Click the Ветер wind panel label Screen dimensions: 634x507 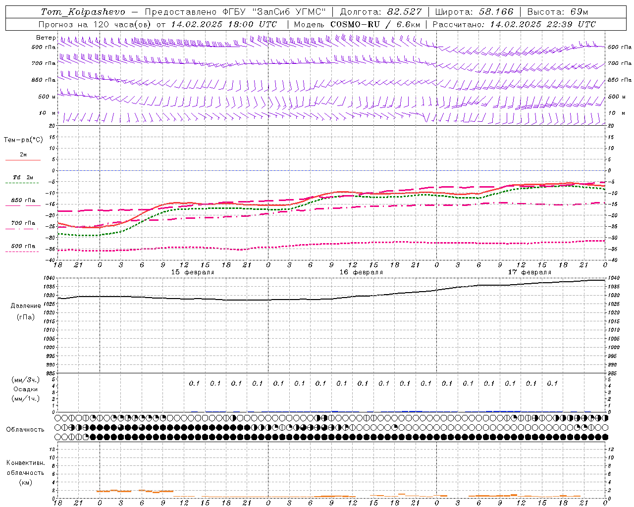coord(46,38)
